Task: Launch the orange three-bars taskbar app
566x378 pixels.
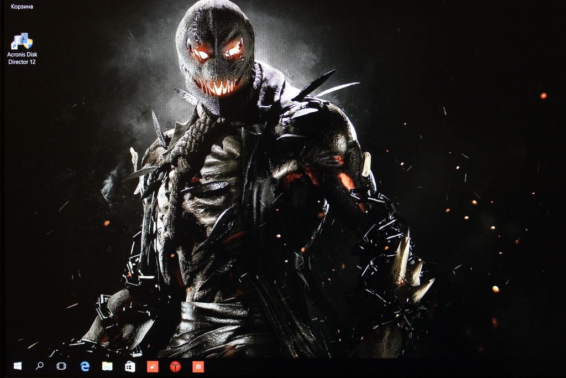Action: [x=198, y=366]
